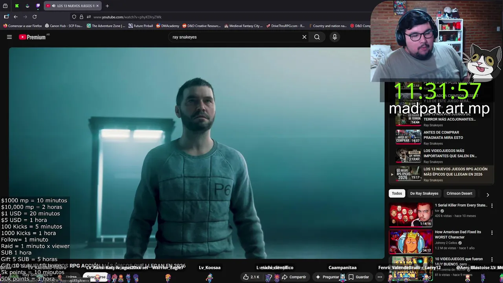The image size is (503, 283).
Task: Open the Future Pinball bookmark
Action: [x=141, y=26]
